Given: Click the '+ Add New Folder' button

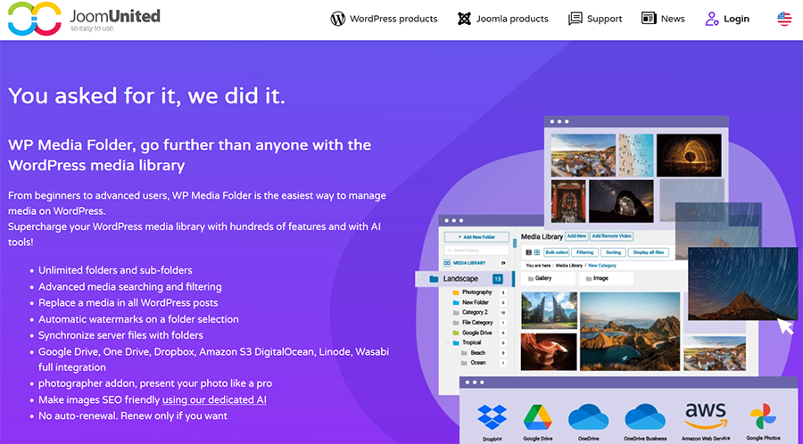Looking at the screenshot, I should click(476, 237).
